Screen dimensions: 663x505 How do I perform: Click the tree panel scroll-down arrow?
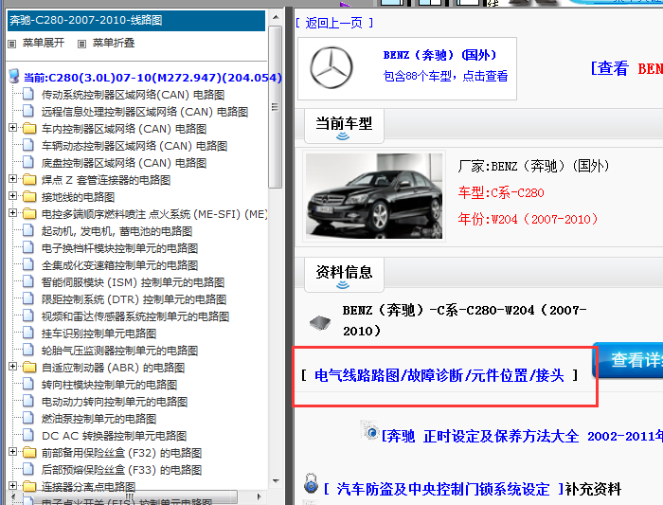coord(276,481)
